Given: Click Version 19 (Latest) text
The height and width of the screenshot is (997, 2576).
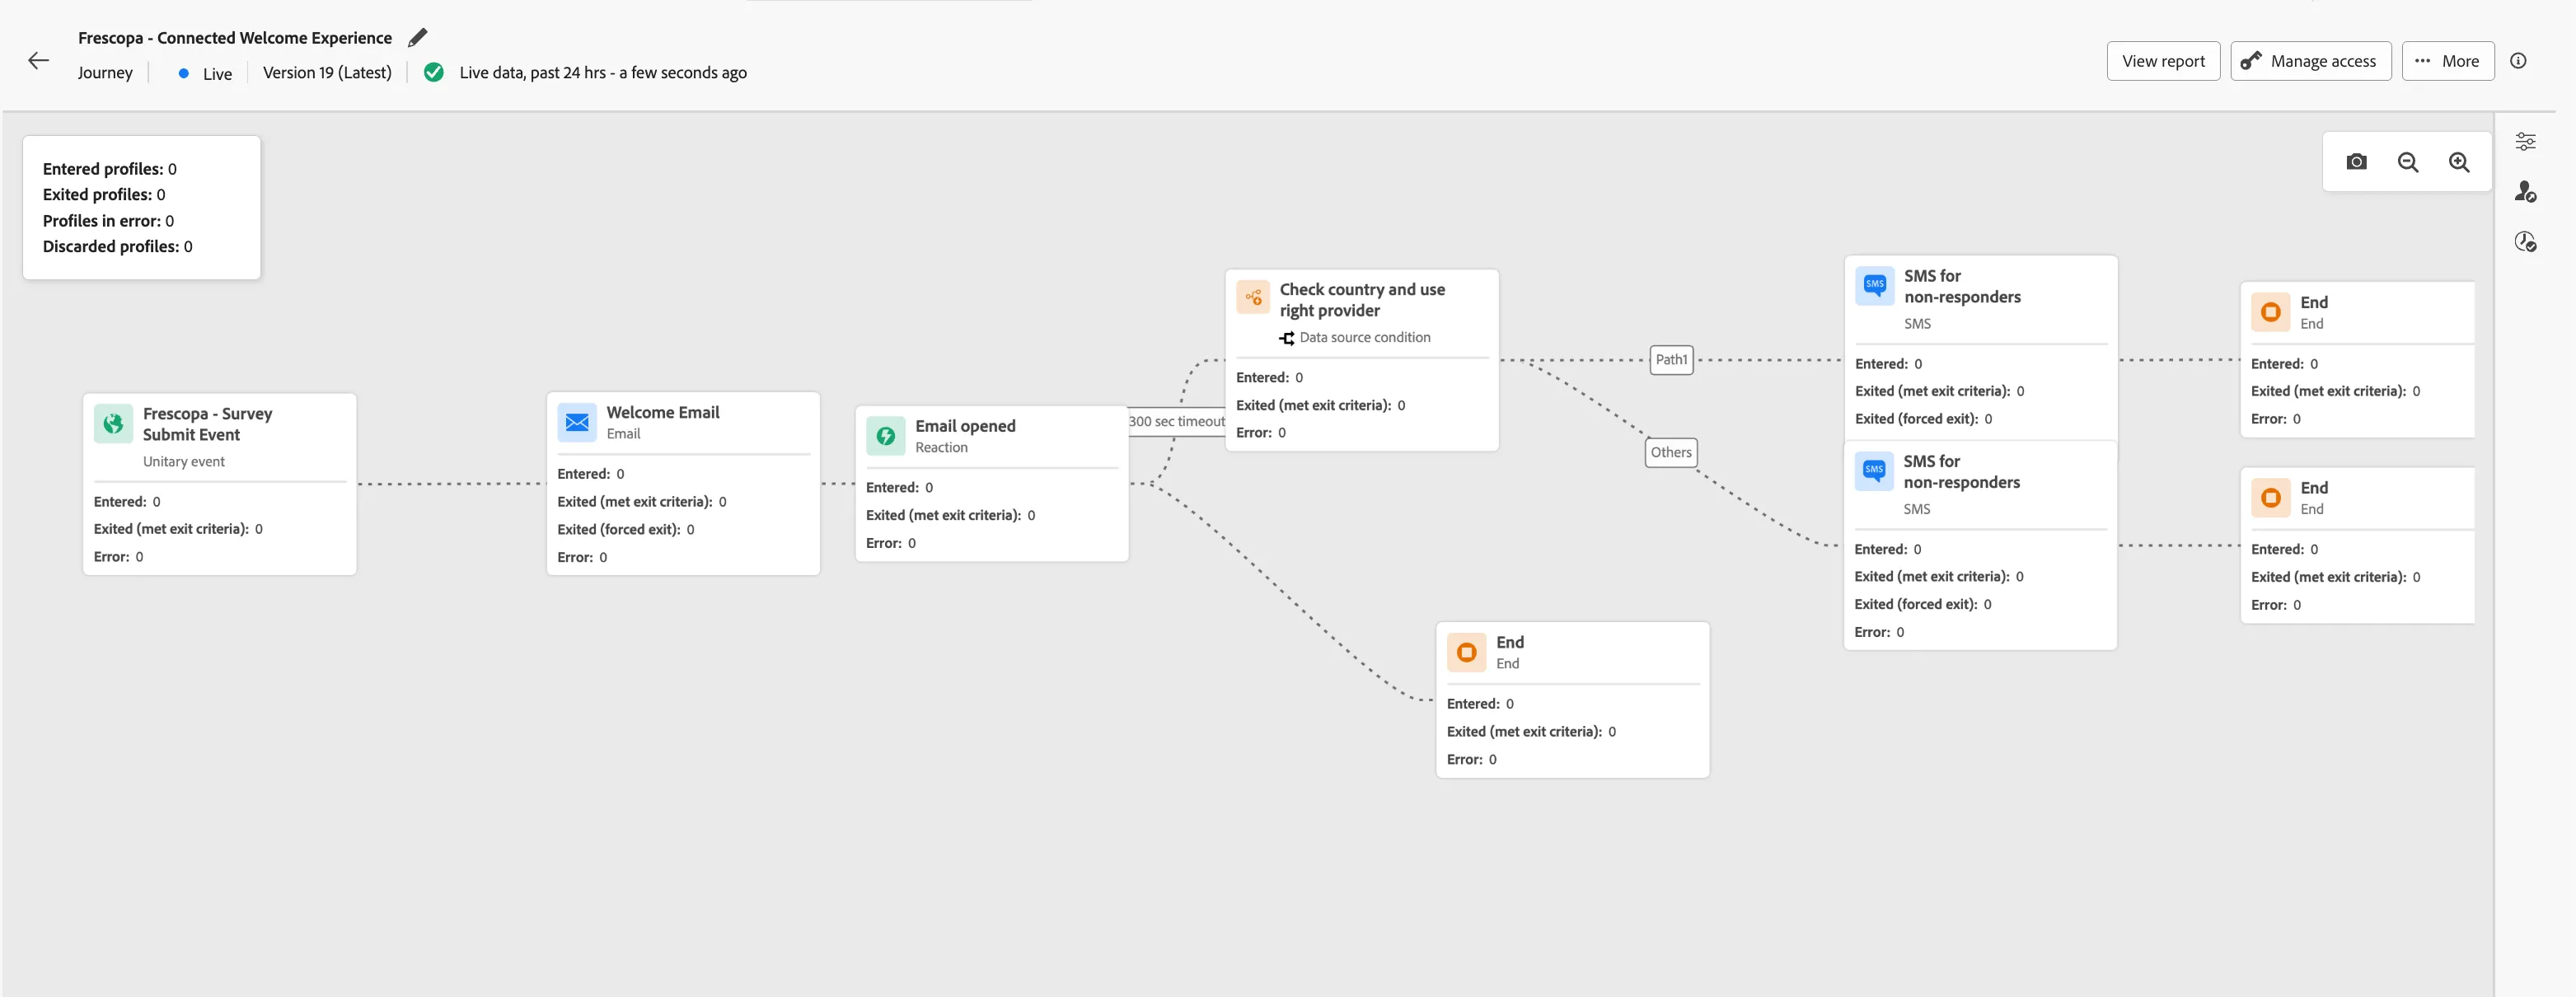Looking at the screenshot, I should [327, 73].
